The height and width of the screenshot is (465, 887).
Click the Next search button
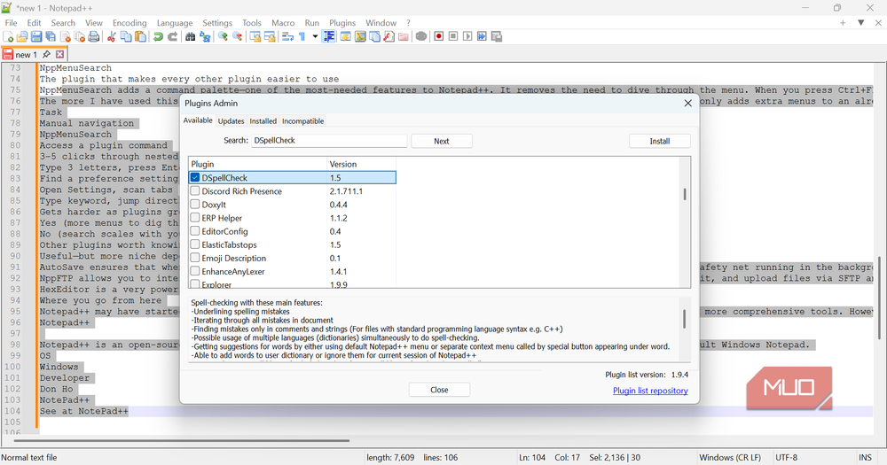441,141
